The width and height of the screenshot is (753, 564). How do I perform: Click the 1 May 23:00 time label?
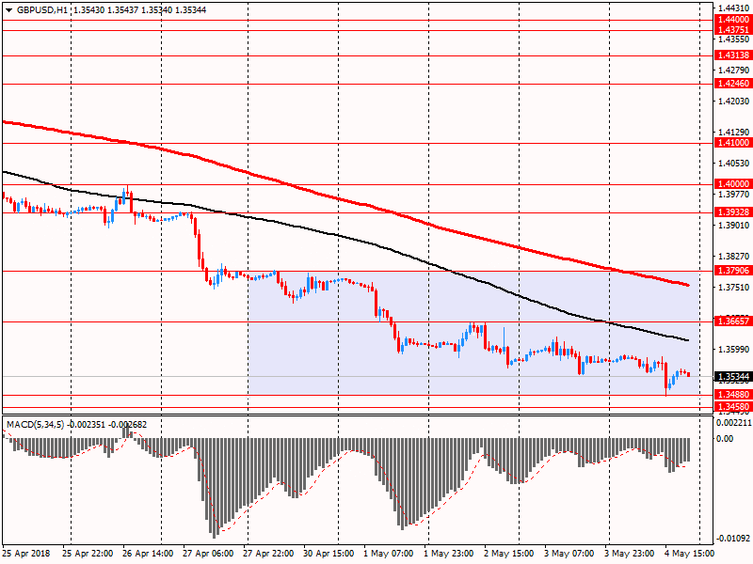449,554
